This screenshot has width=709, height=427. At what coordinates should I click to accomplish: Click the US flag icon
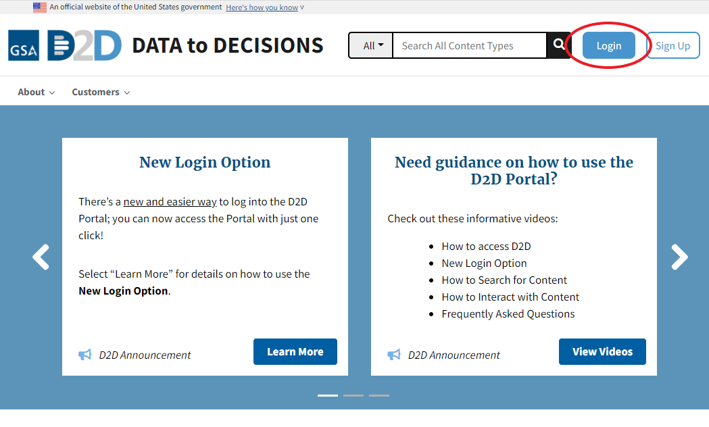[40, 7]
